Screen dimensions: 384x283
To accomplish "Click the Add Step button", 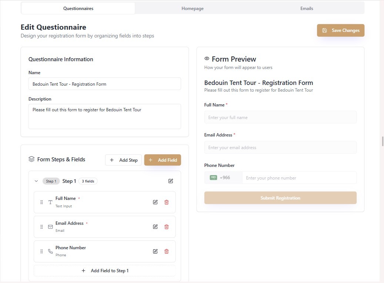I will (x=123, y=160).
